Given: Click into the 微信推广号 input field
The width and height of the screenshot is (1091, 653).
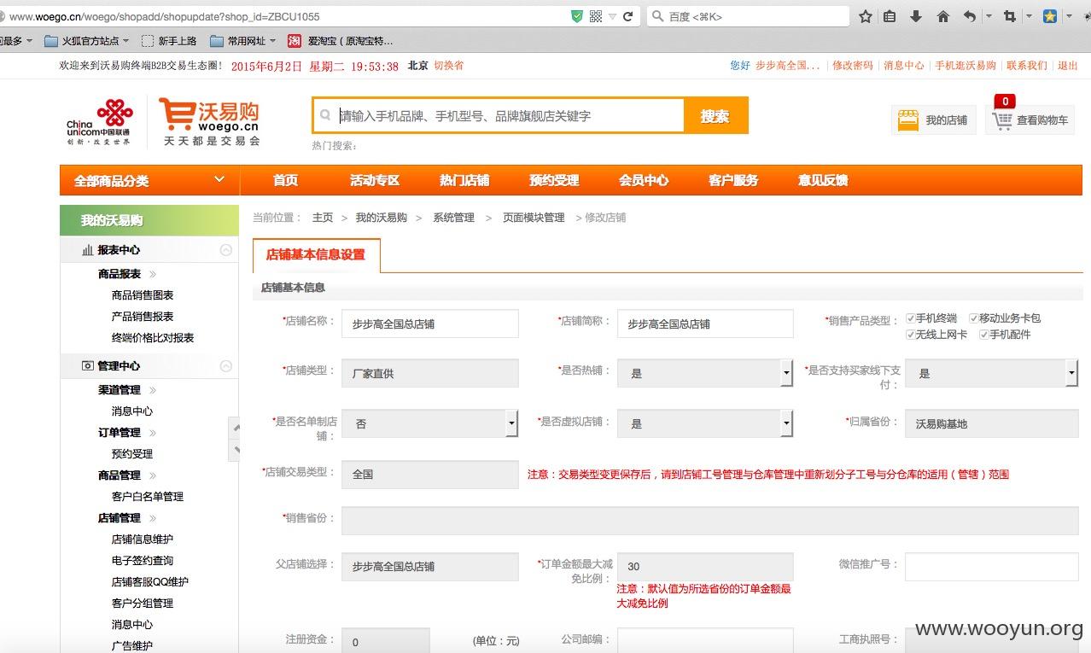Looking at the screenshot, I should point(991,567).
